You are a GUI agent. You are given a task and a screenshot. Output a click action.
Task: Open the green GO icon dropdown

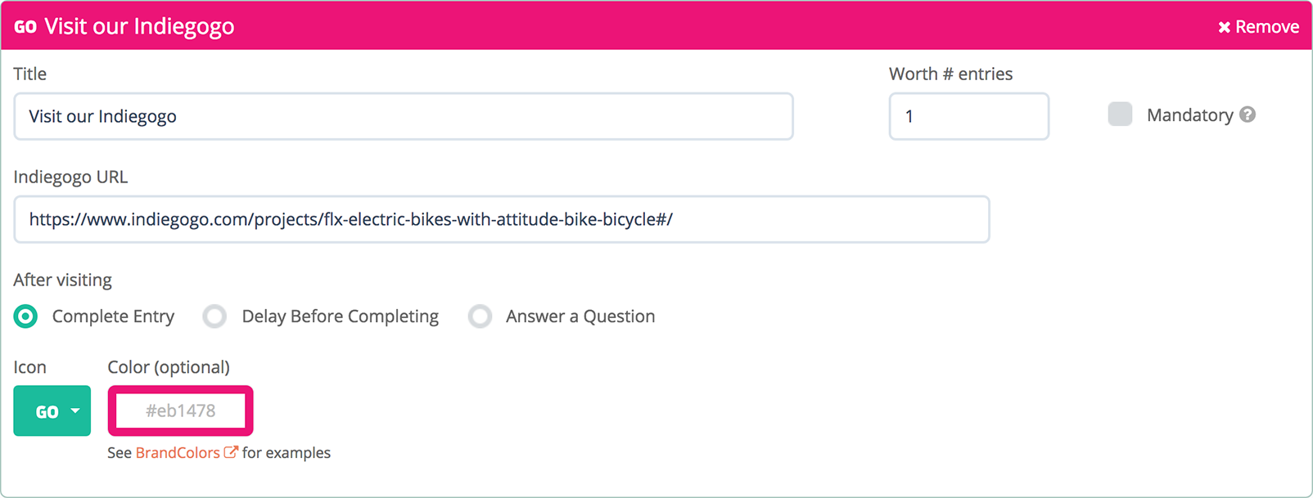tap(52, 411)
